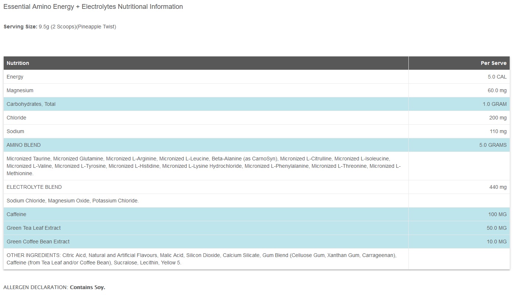Click the Magnesium row label
The image size is (513, 295).
pos(20,90)
